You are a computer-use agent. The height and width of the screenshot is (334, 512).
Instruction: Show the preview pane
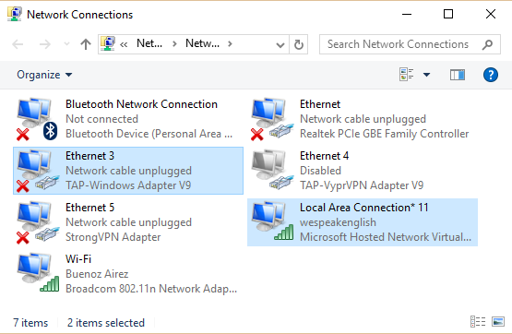coord(458,75)
